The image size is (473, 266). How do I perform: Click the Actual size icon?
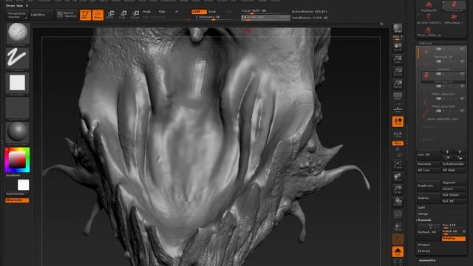click(398, 72)
